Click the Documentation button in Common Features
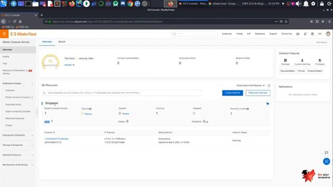This screenshot has width=333, height=187. [288, 71]
